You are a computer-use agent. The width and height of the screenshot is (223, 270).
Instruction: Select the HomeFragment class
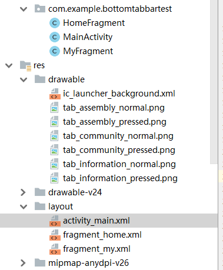(x=94, y=23)
